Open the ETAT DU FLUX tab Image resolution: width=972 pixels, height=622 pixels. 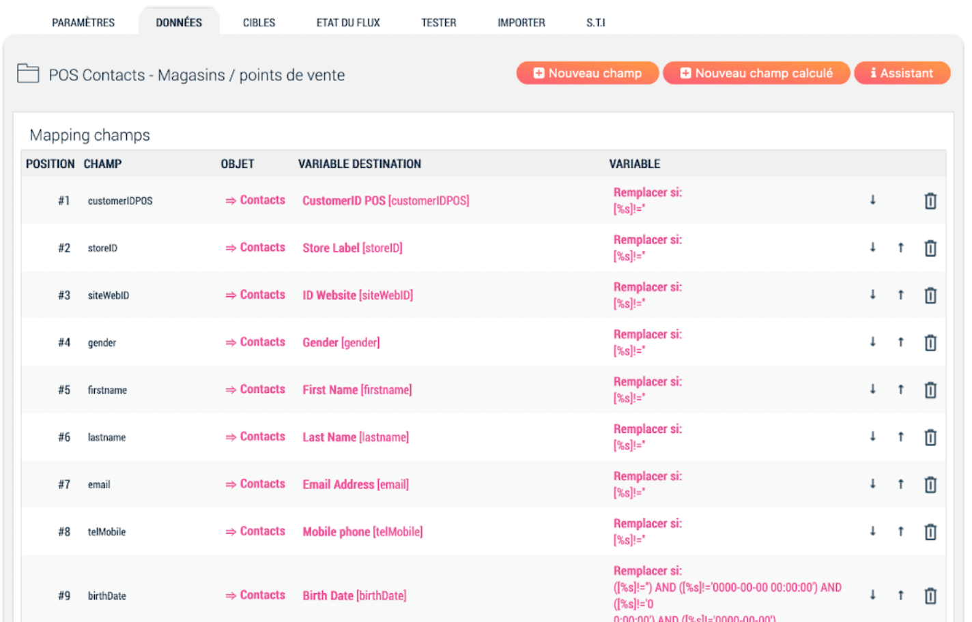coord(348,23)
